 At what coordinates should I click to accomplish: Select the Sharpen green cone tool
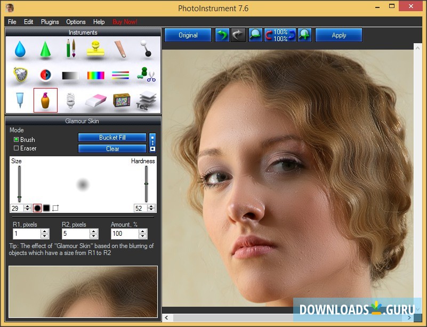tap(45, 49)
